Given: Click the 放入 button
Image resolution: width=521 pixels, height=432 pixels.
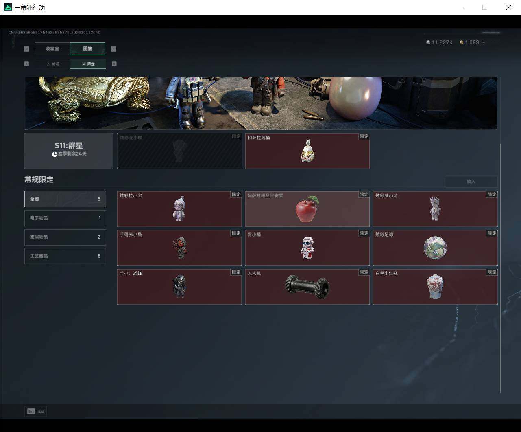Looking at the screenshot, I should 471,182.
